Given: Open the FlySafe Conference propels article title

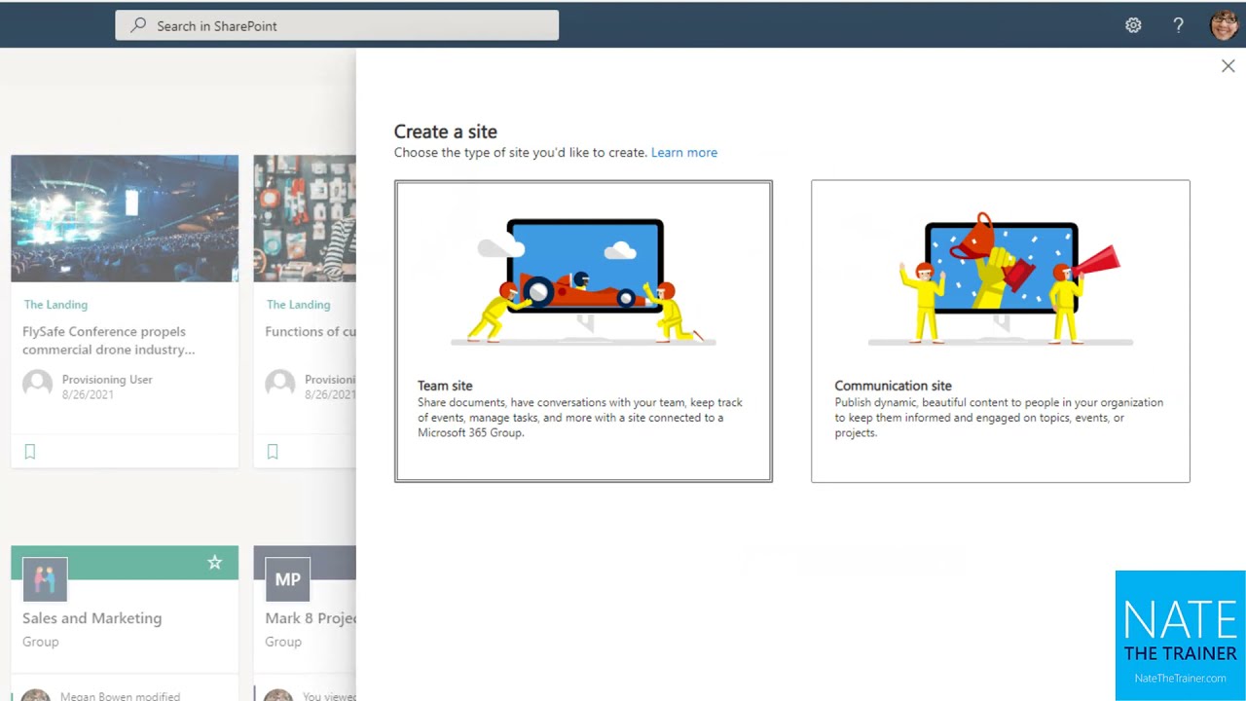Looking at the screenshot, I should (x=108, y=340).
